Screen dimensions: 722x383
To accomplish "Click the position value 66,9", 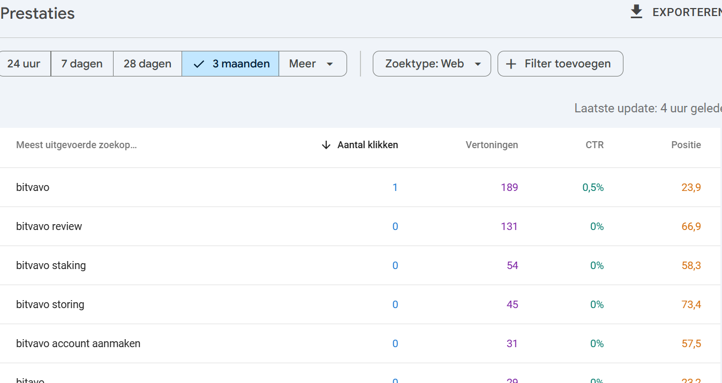I will point(691,227).
